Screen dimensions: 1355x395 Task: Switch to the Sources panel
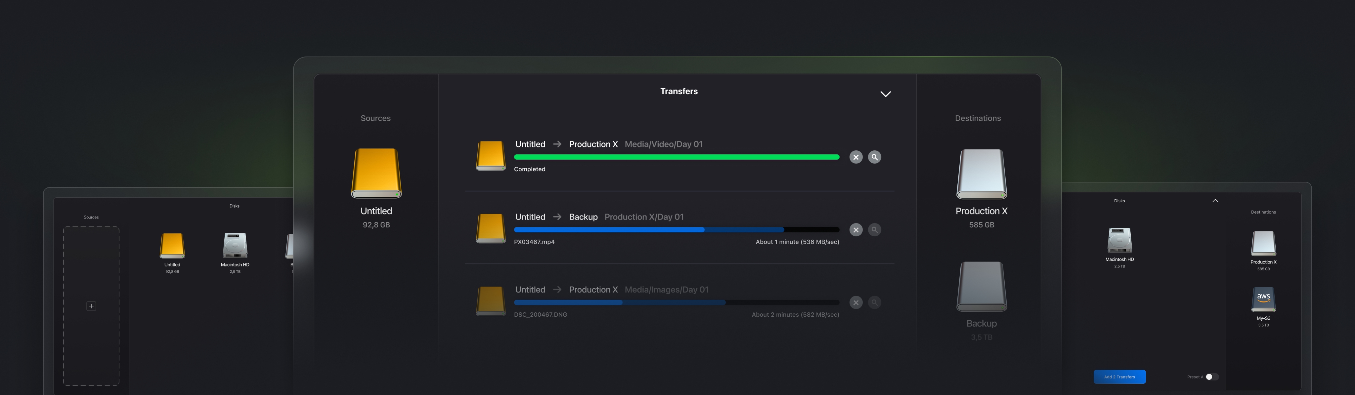[x=375, y=118]
